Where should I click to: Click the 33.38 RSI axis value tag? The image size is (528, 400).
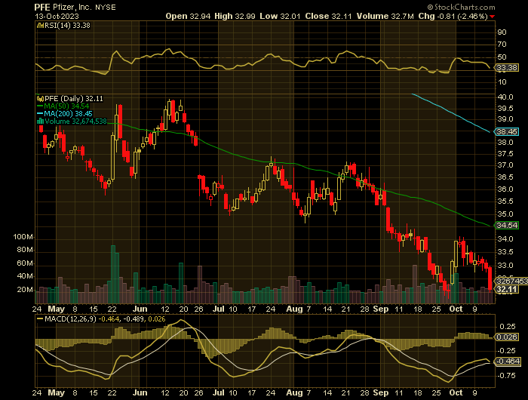tap(506, 68)
